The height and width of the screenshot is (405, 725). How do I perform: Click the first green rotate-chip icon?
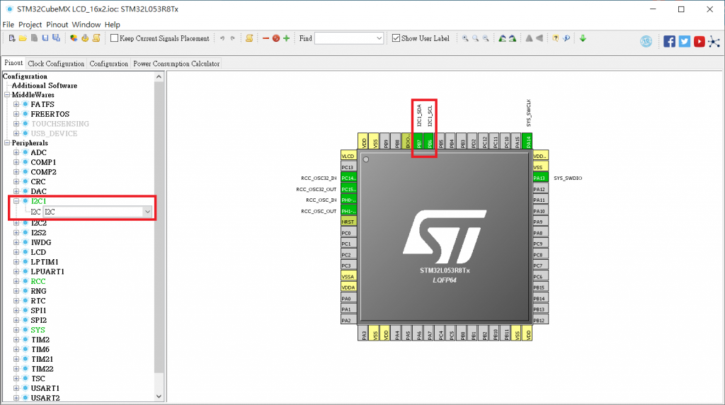pos(502,38)
